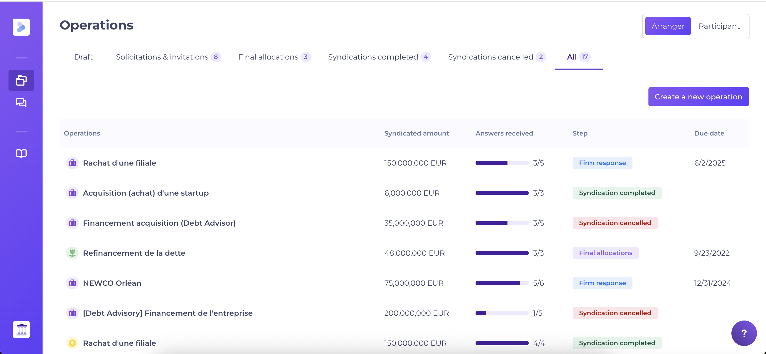The image size is (766, 354).
Task: Open Refinancement de la dette operation
Action: click(134, 253)
